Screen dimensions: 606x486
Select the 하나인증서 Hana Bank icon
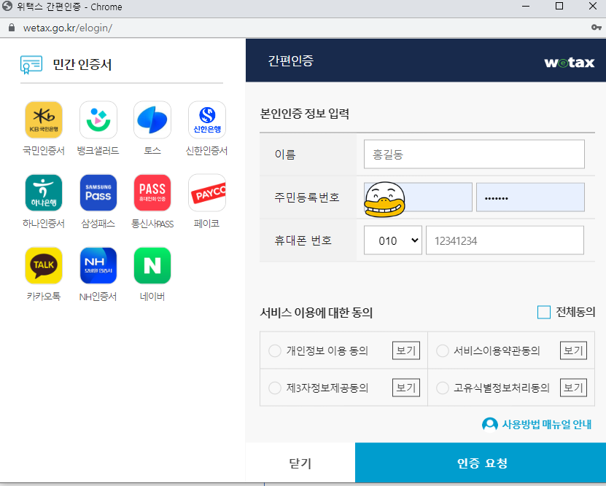pos(44,192)
